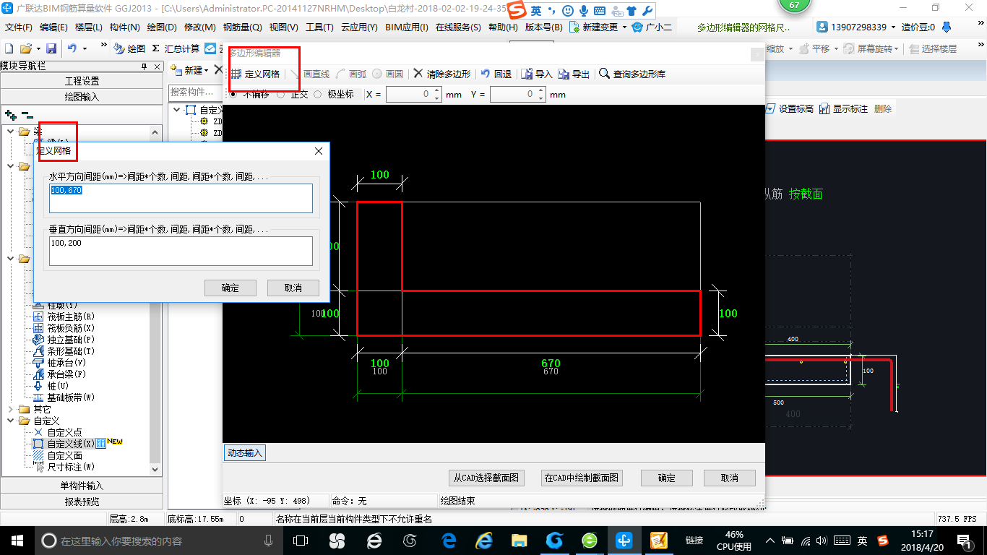The image size is (987, 555).
Task: Click the new file icon in main toolbar
Action: click(x=9, y=48)
